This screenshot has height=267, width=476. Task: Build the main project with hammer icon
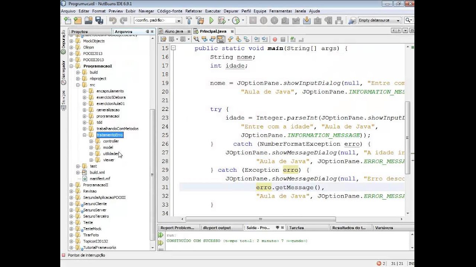tap(189, 20)
